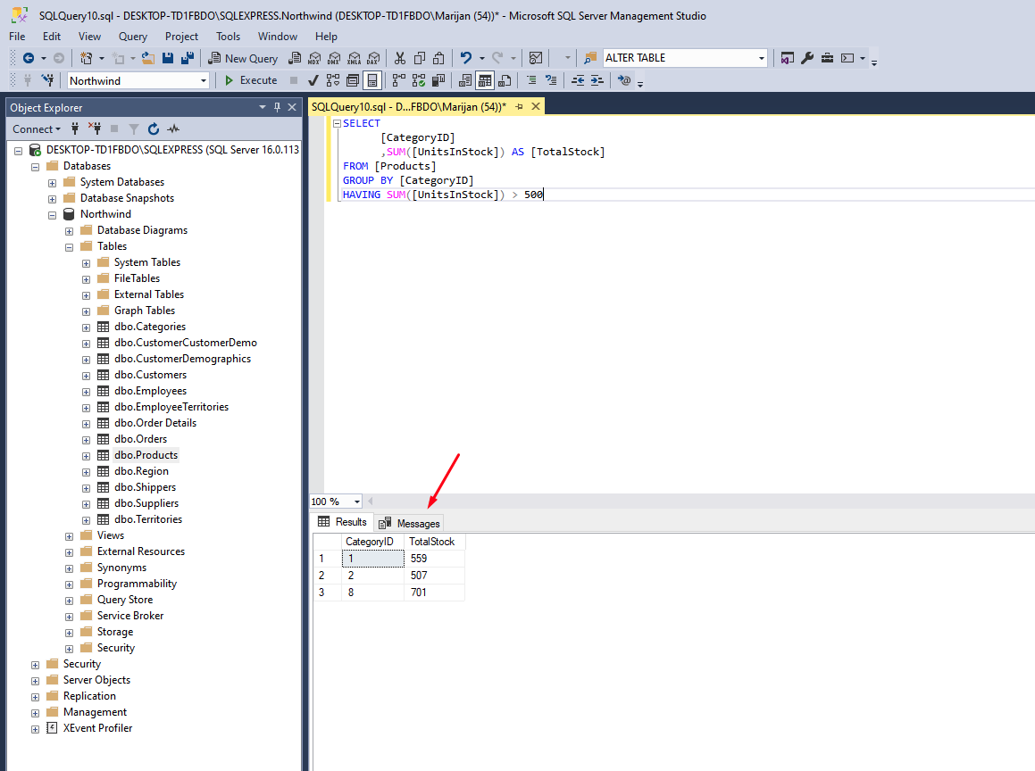The height and width of the screenshot is (771, 1035).
Task: Open a new MDX query
Action: [x=314, y=58]
